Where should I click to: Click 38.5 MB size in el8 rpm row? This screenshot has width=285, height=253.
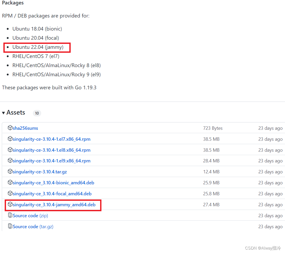point(211,150)
